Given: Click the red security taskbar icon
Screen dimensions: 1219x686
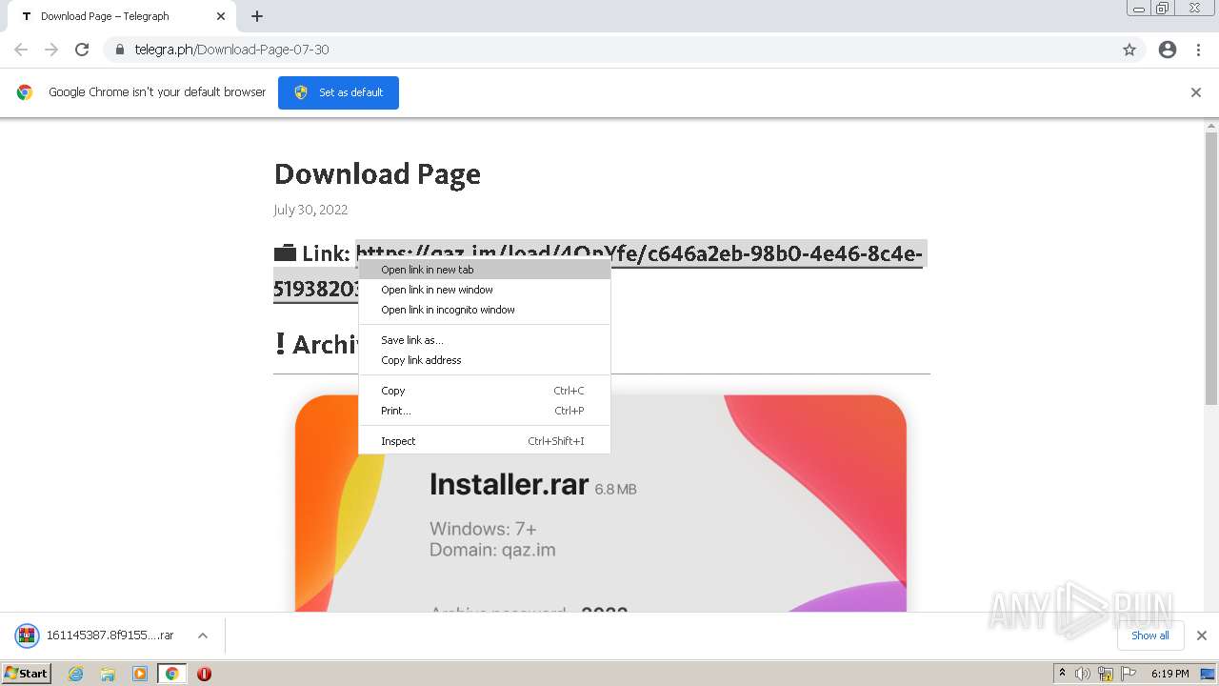Looking at the screenshot, I should (x=204, y=674).
